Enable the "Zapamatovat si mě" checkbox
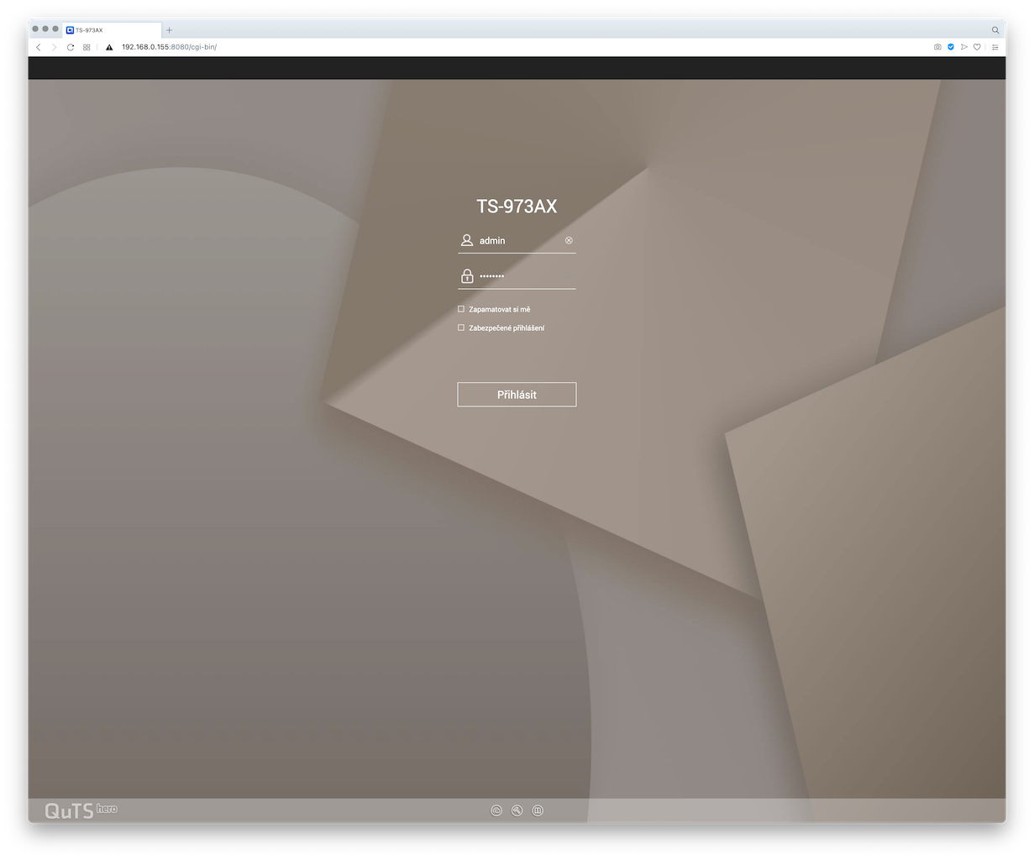 [x=461, y=309]
